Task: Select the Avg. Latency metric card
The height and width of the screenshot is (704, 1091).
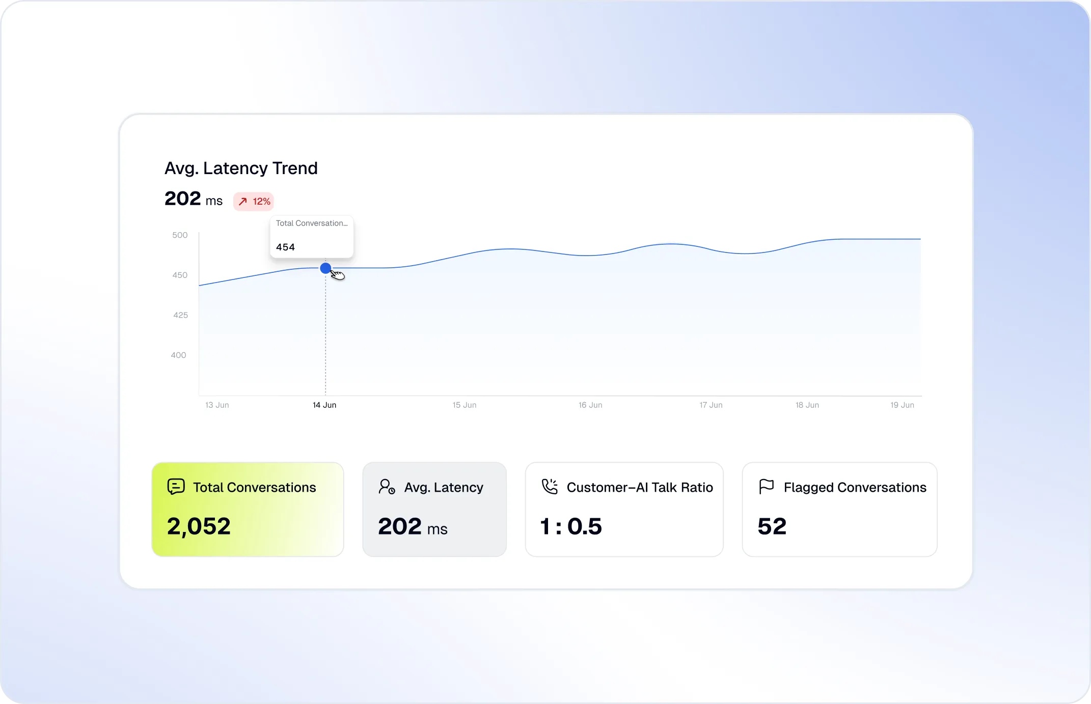Action: tap(434, 509)
